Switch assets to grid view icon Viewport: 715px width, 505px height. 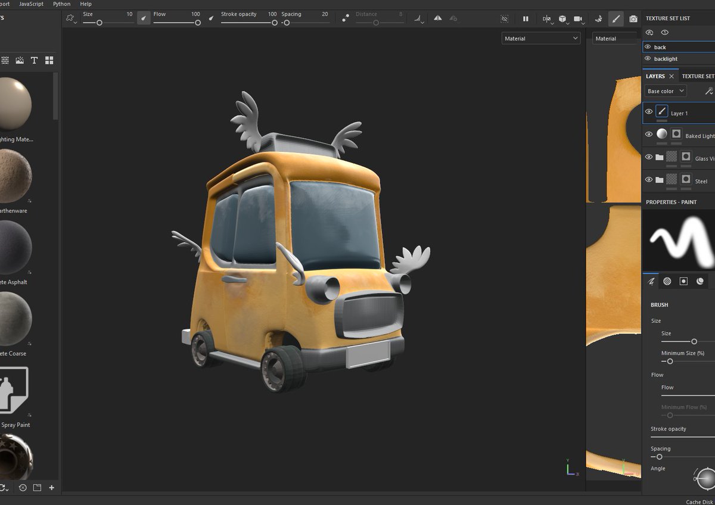pyautogui.click(x=49, y=60)
